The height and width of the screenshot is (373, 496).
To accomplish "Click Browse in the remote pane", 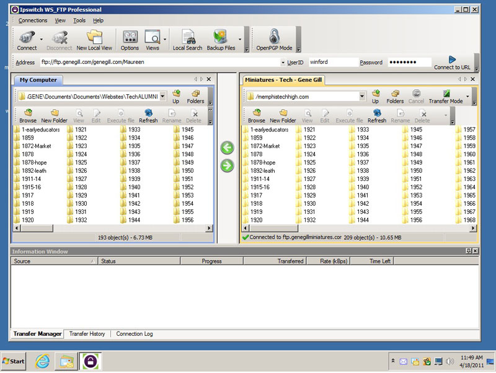I will [x=257, y=116].
